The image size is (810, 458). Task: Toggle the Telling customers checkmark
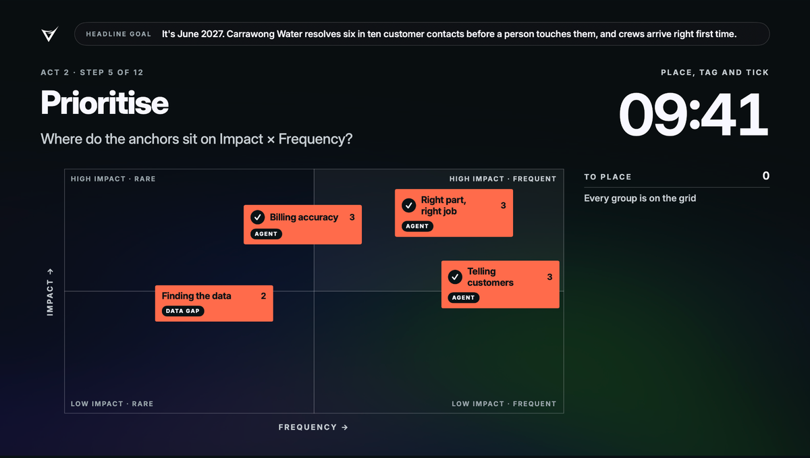pyautogui.click(x=455, y=277)
